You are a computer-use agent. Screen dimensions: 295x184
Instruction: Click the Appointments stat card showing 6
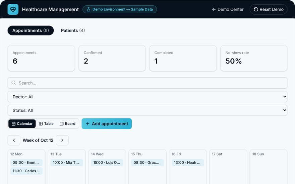coord(41,58)
